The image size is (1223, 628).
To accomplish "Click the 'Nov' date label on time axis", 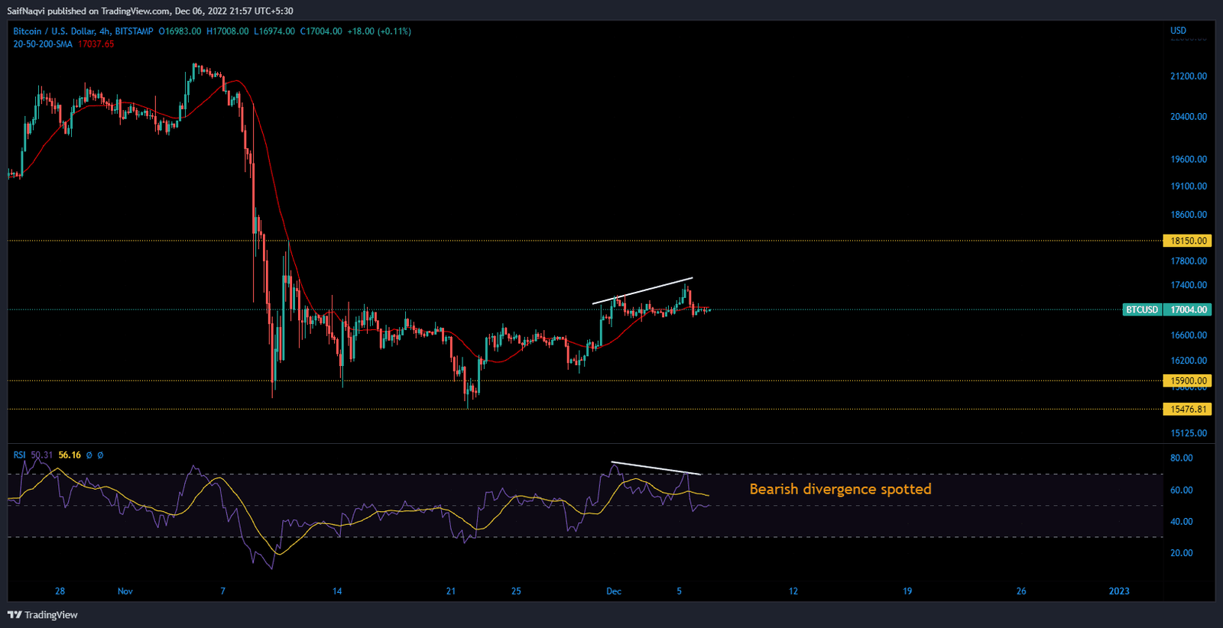I will click(125, 591).
